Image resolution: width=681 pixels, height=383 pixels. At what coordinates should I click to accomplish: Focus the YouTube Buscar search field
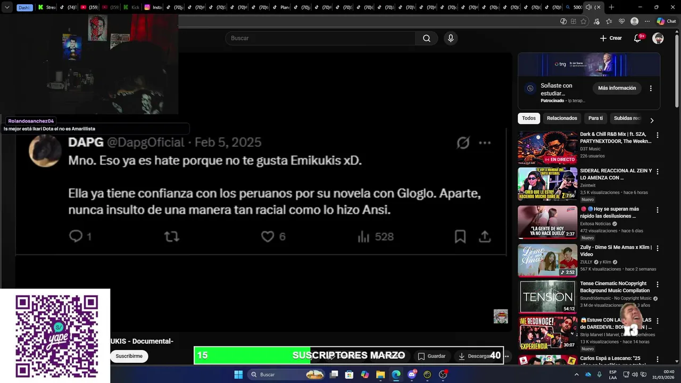click(x=320, y=38)
